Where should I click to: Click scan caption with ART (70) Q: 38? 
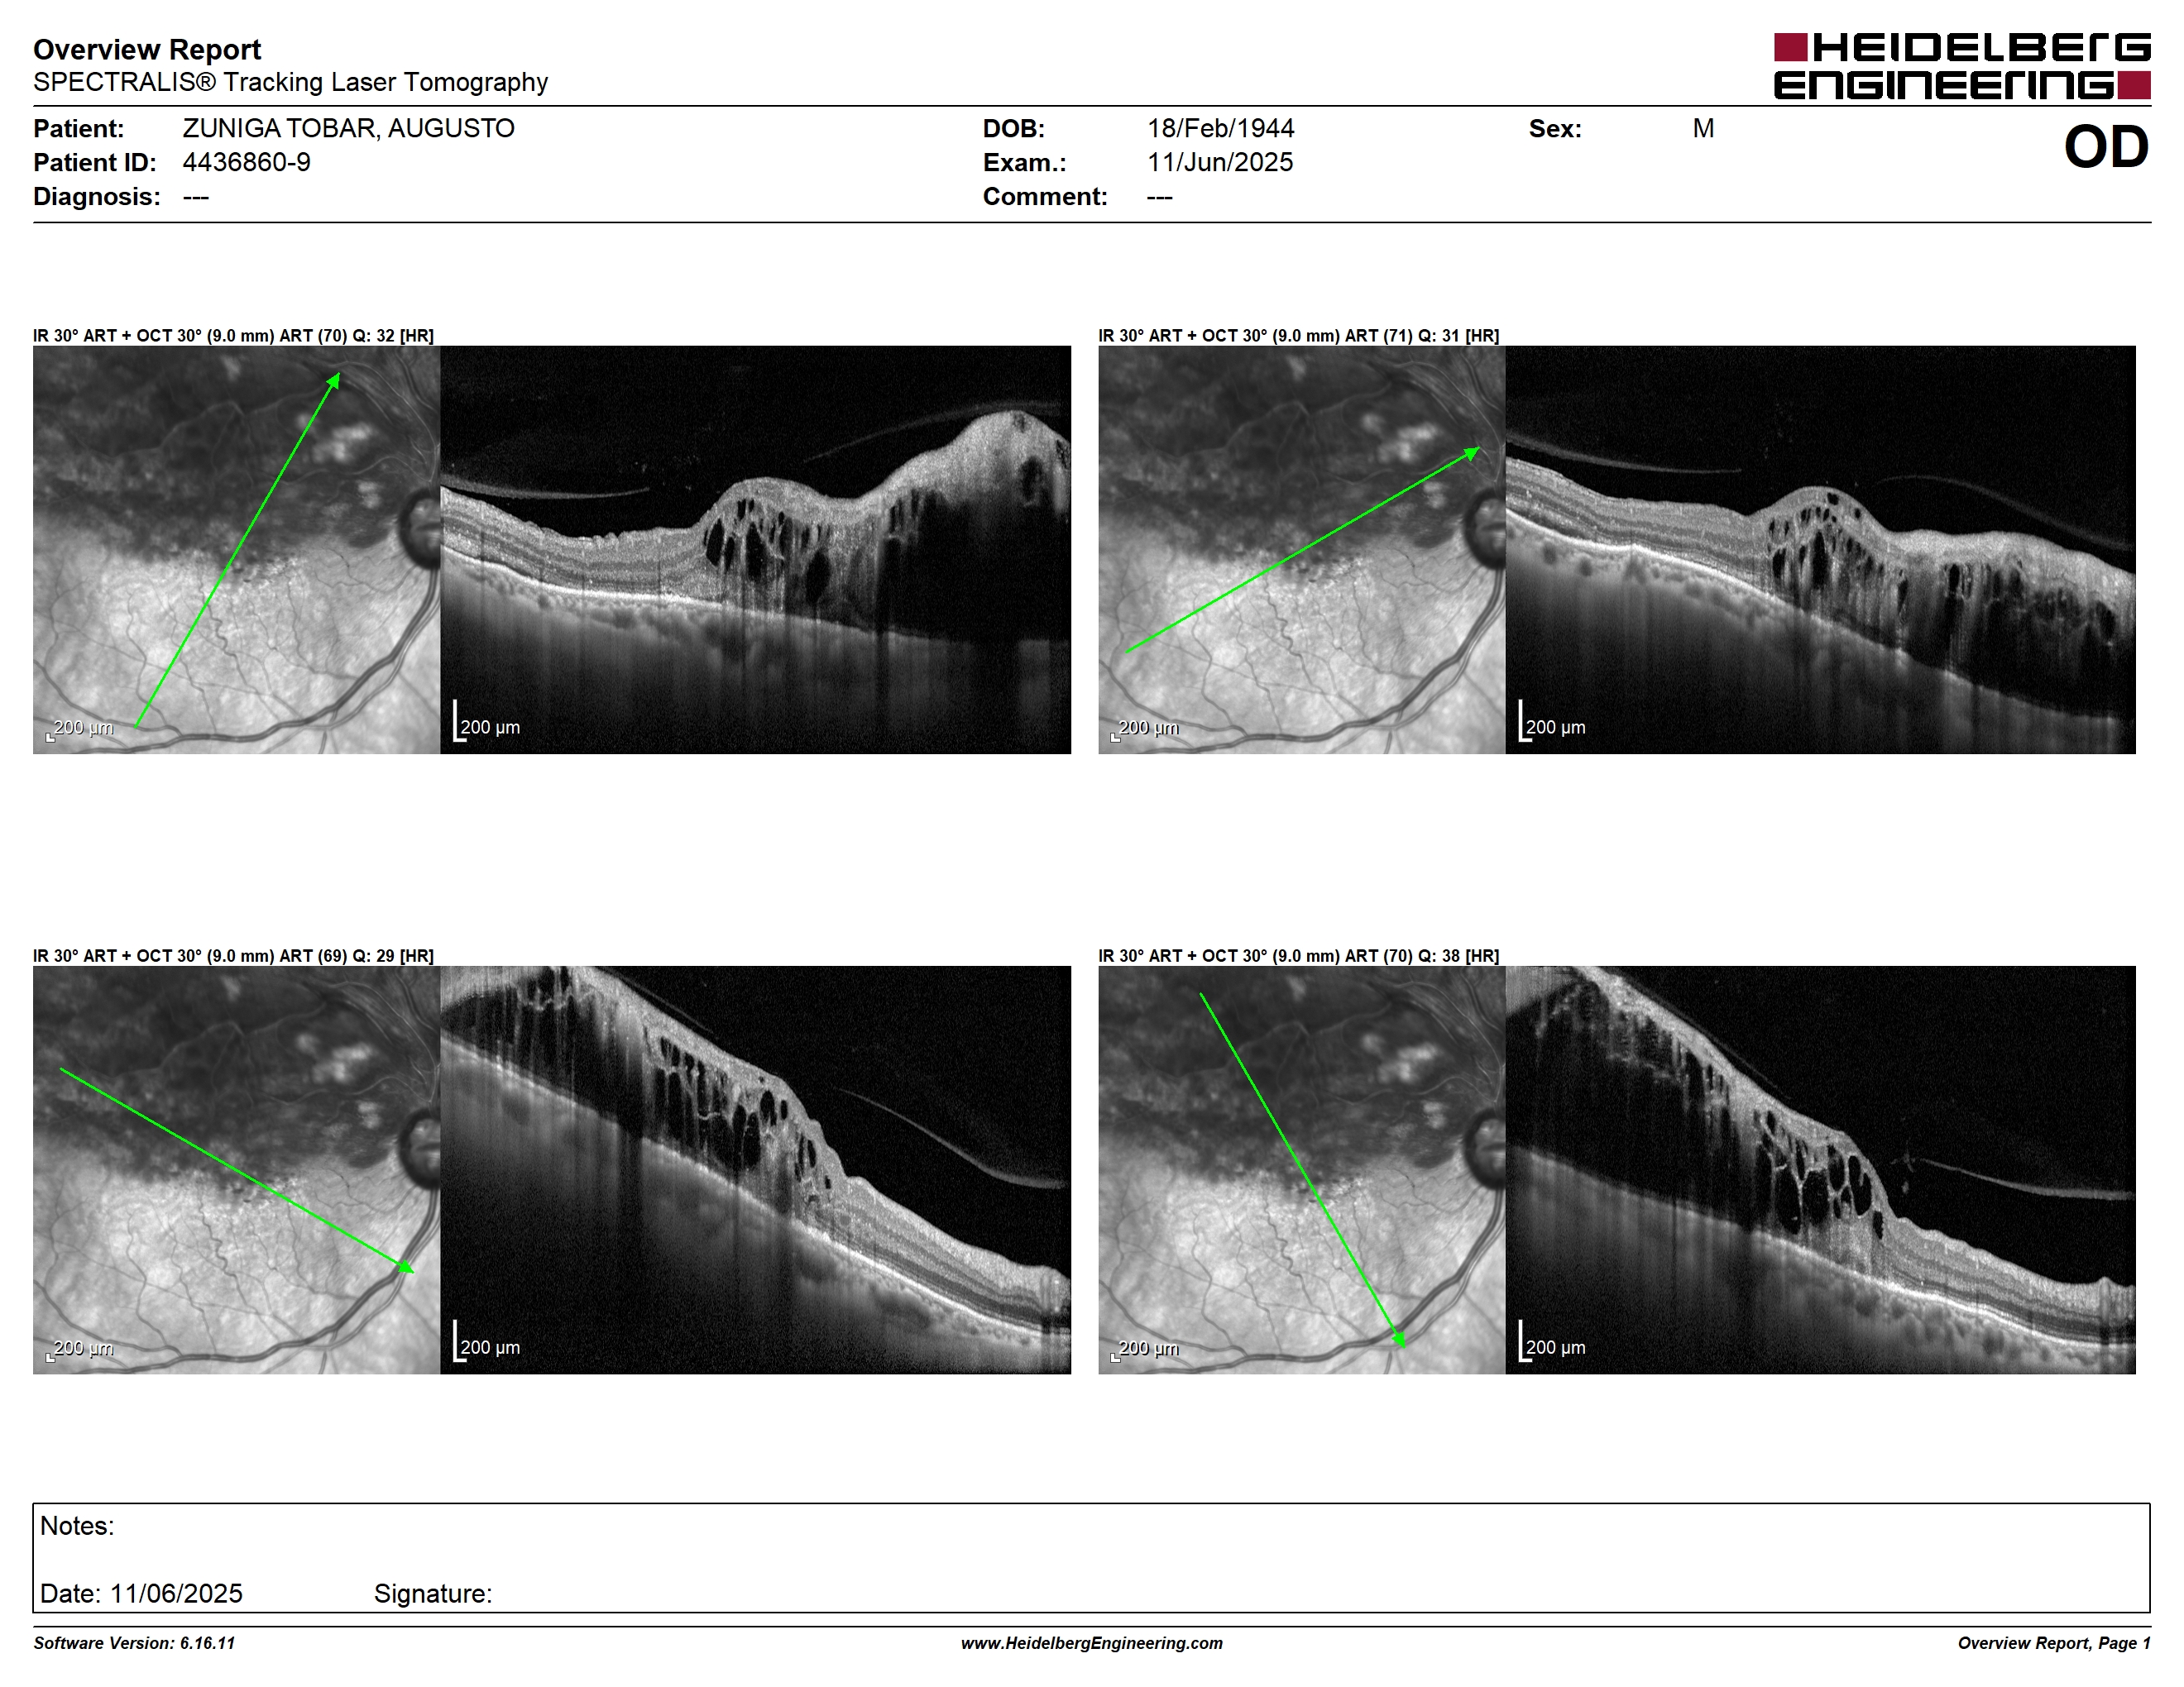click(x=1299, y=955)
